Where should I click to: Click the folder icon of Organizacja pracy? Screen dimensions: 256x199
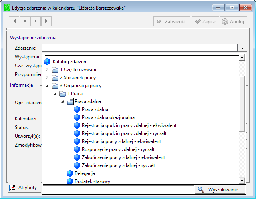[55, 86]
